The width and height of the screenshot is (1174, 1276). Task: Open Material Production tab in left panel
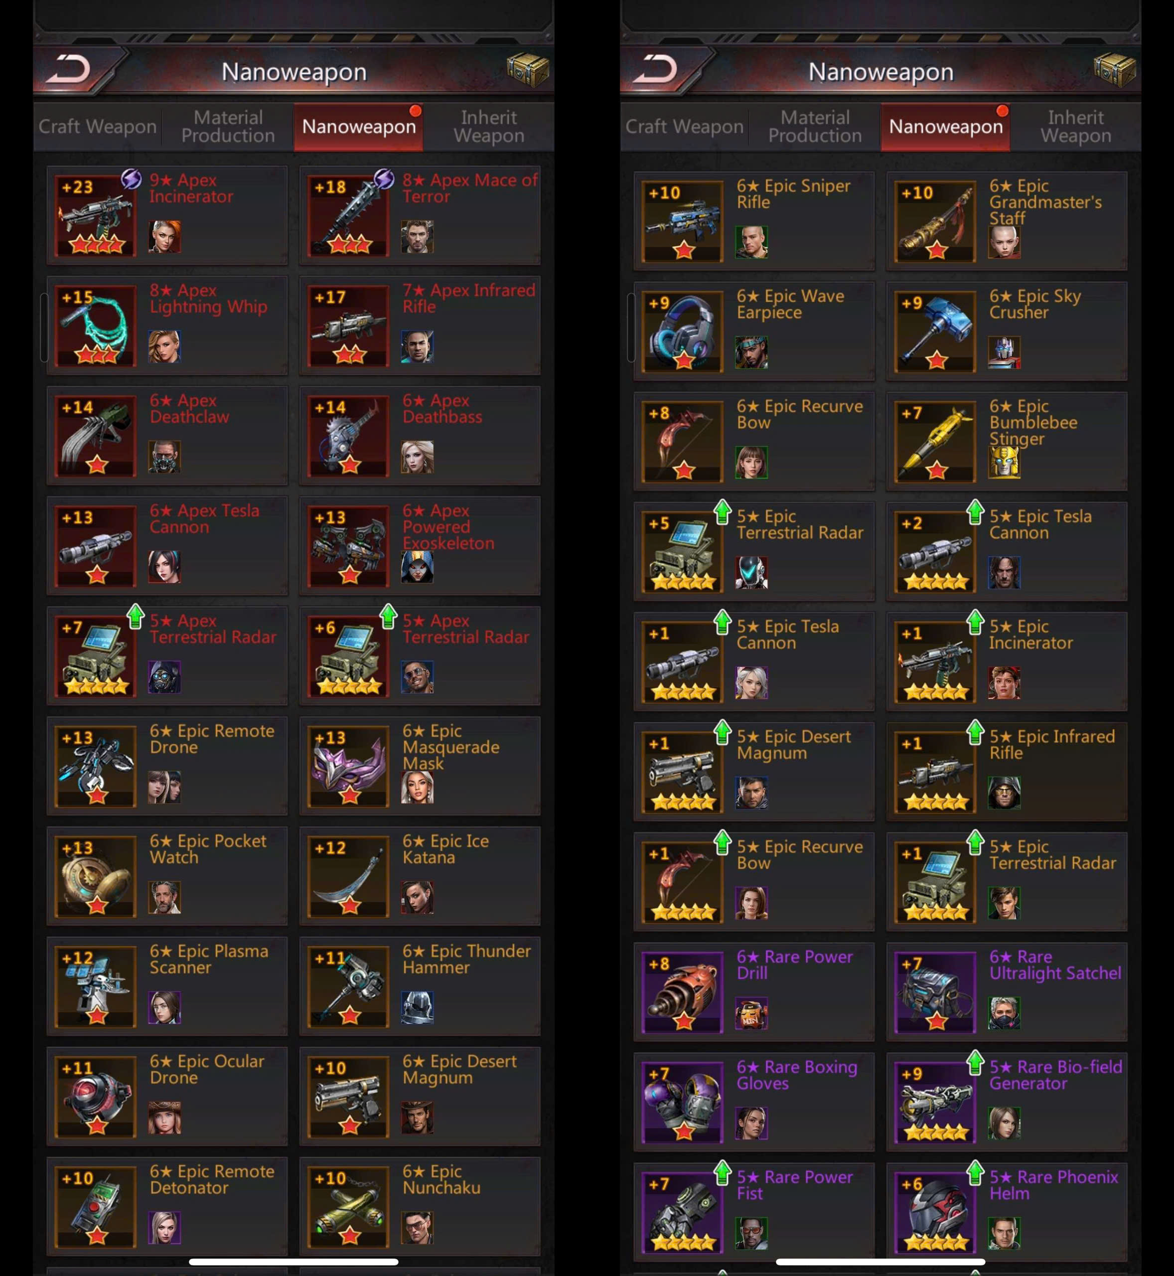(x=228, y=127)
